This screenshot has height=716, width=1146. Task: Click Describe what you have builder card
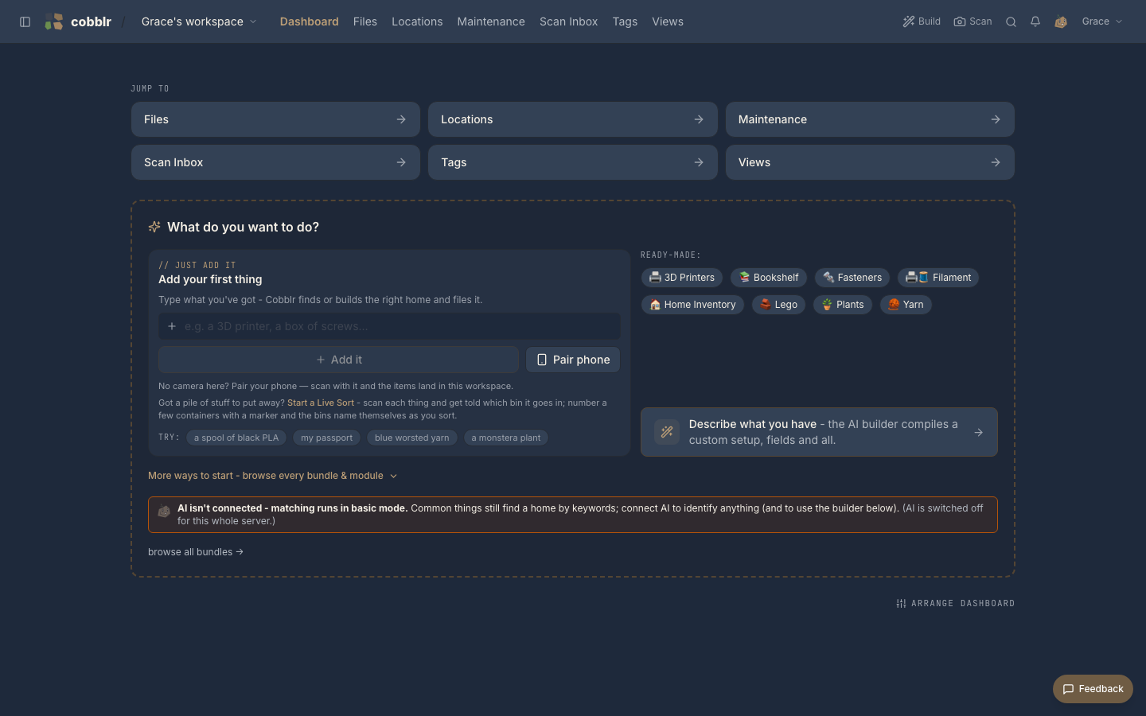819,432
